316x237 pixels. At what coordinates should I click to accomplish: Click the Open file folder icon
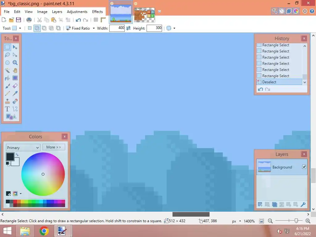(x=11, y=20)
